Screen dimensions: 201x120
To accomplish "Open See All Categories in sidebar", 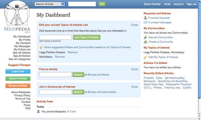I will point(19,59).
